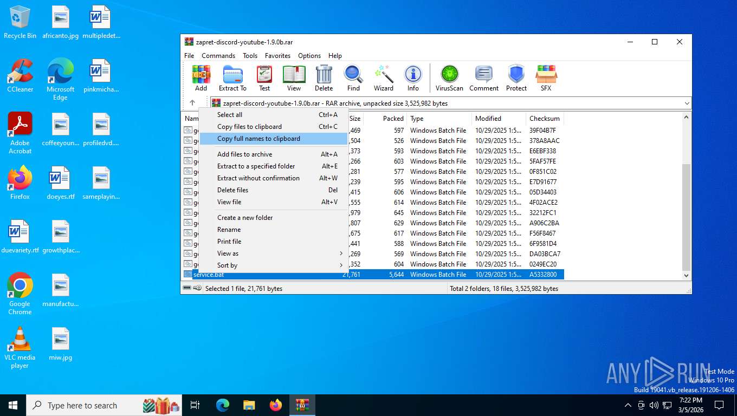This screenshot has height=416, width=737.
Task: Go up one folder level arrow
Action: tap(192, 103)
